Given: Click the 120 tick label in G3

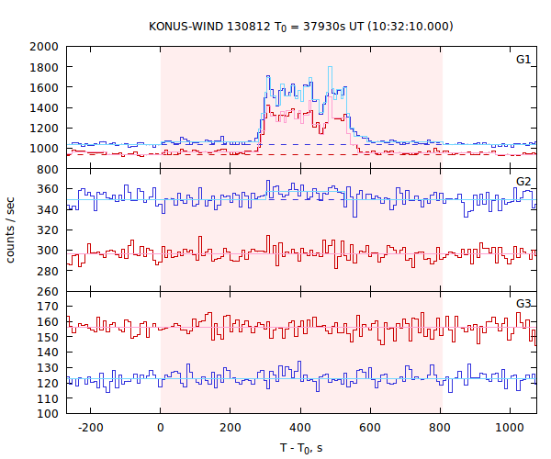Looking at the screenshot, I should pos(48,383).
